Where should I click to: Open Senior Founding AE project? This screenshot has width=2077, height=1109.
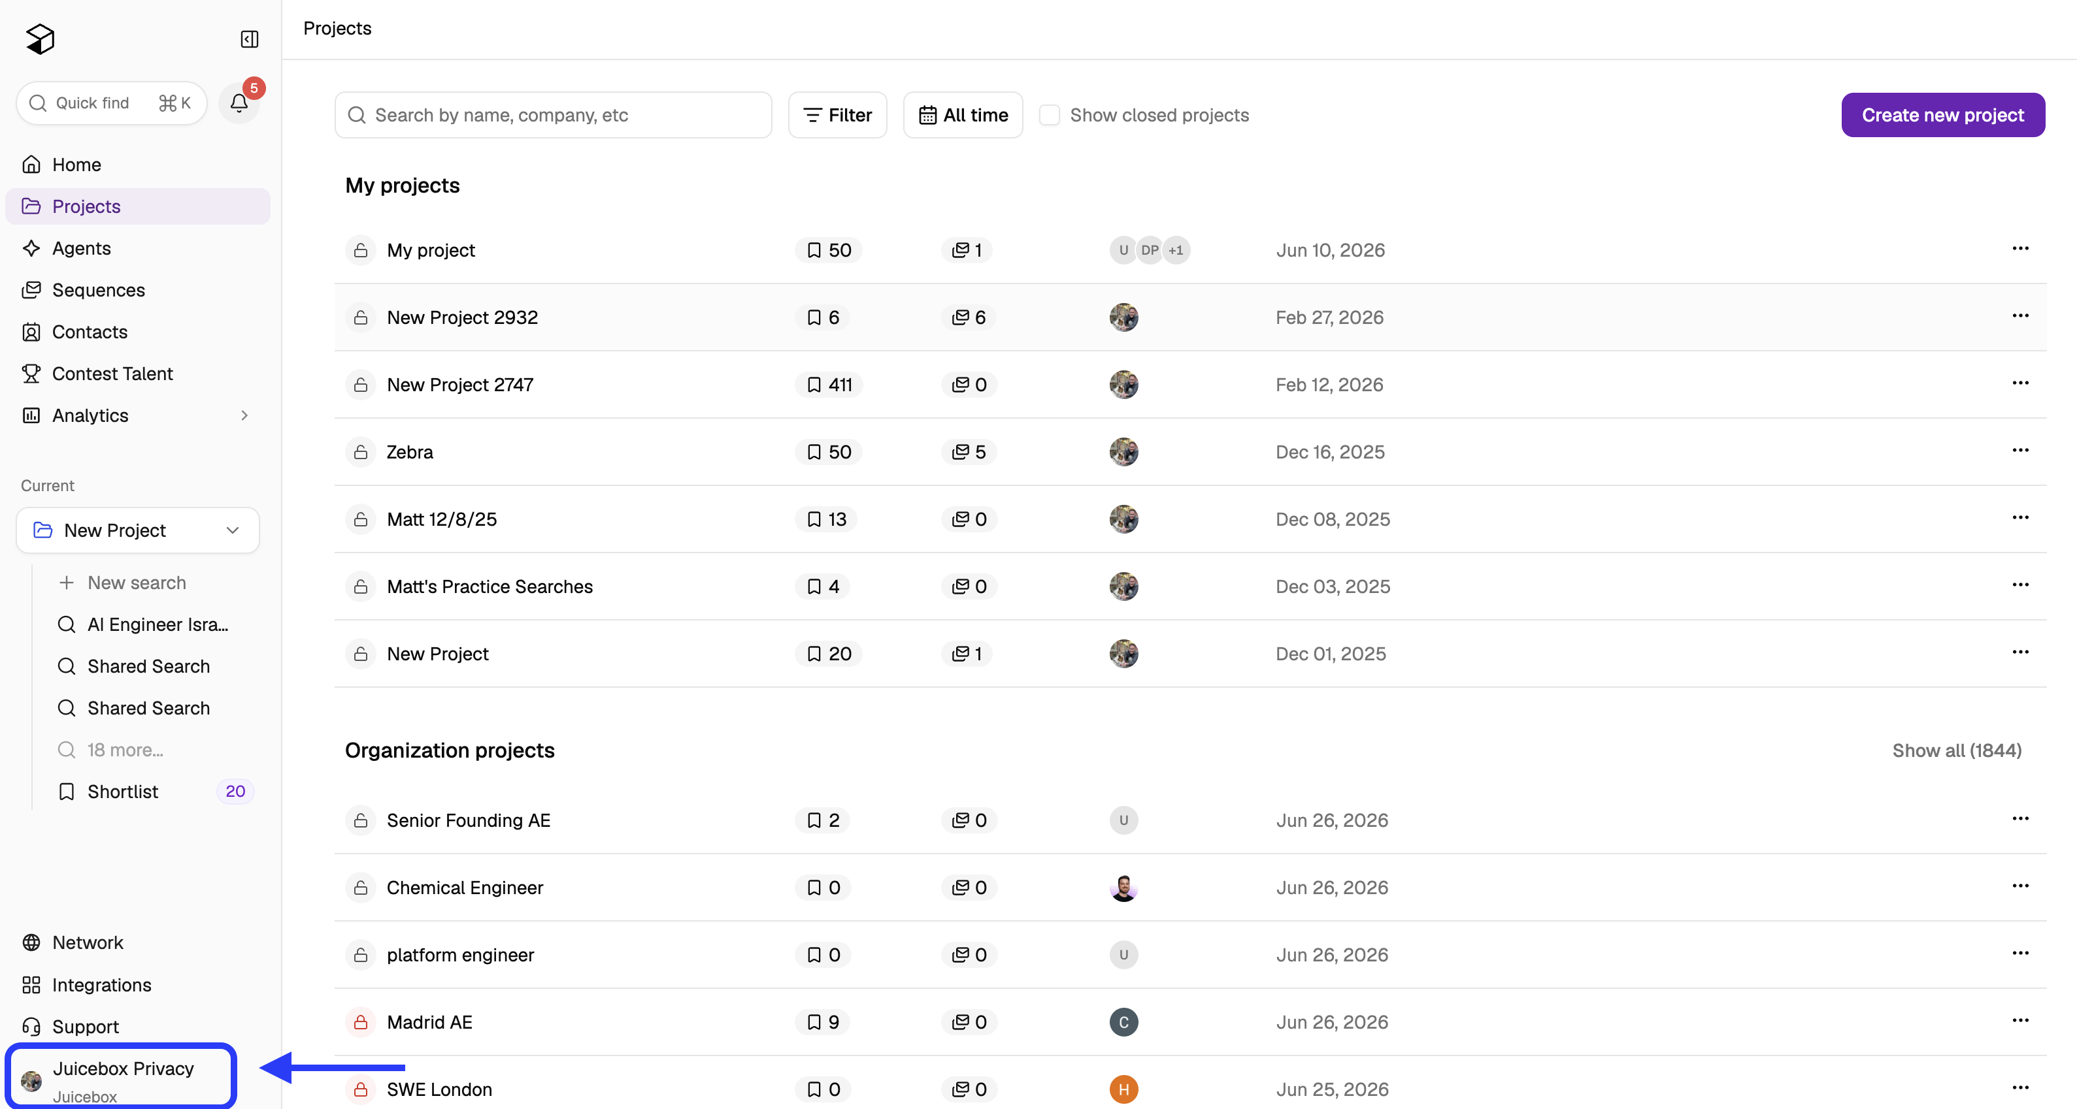pos(469,820)
